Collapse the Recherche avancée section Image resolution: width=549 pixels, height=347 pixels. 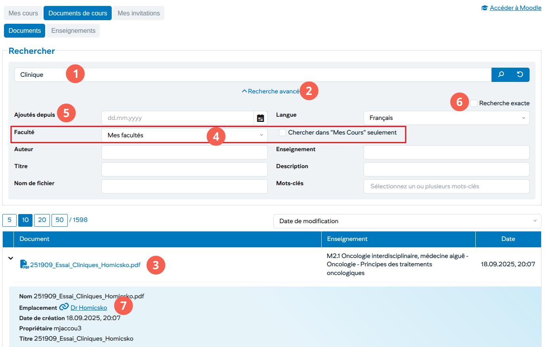pyautogui.click(x=271, y=91)
